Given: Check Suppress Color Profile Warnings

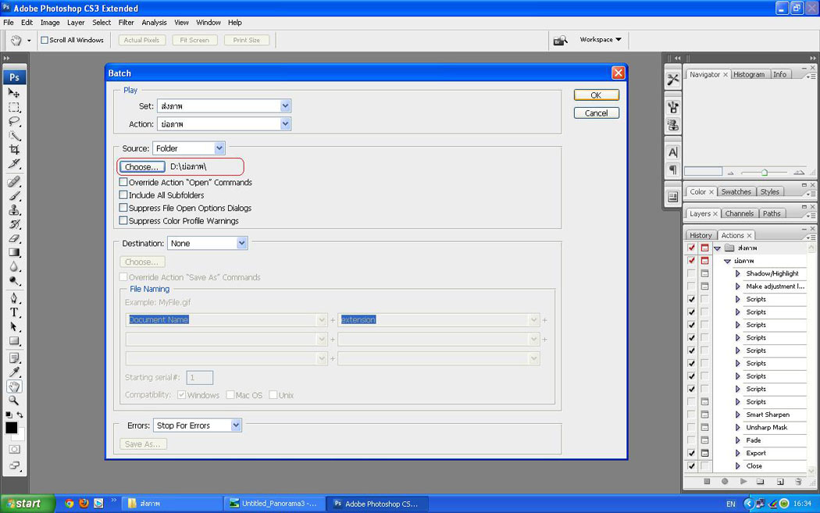Looking at the screenshot, I should [x=123, y=221].
